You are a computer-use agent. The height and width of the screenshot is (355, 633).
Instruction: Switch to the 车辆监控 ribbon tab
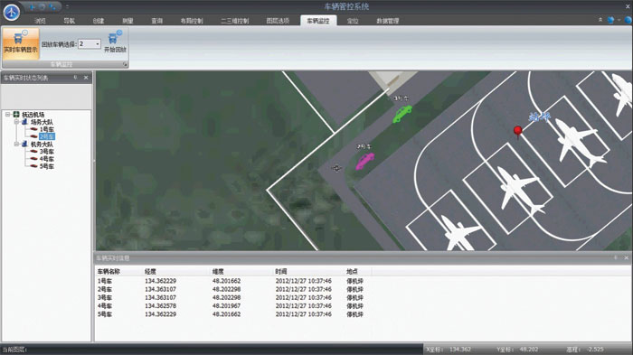click(x=318, y=21)
